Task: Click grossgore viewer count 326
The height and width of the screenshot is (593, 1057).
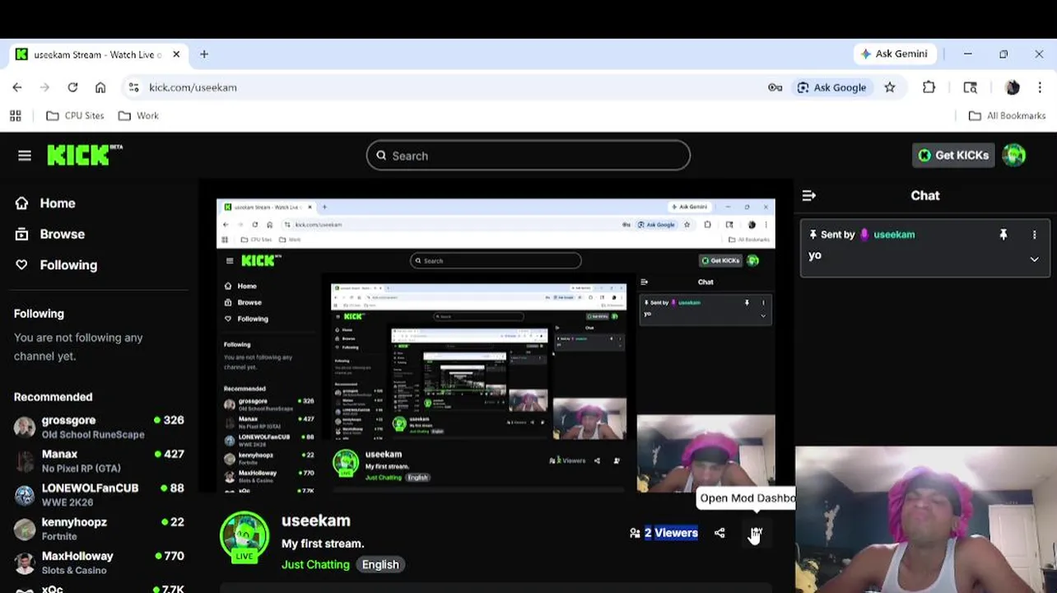Action: [169, 420]
